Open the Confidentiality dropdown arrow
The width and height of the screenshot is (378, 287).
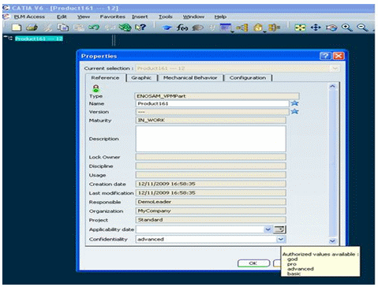pos(281,239)
